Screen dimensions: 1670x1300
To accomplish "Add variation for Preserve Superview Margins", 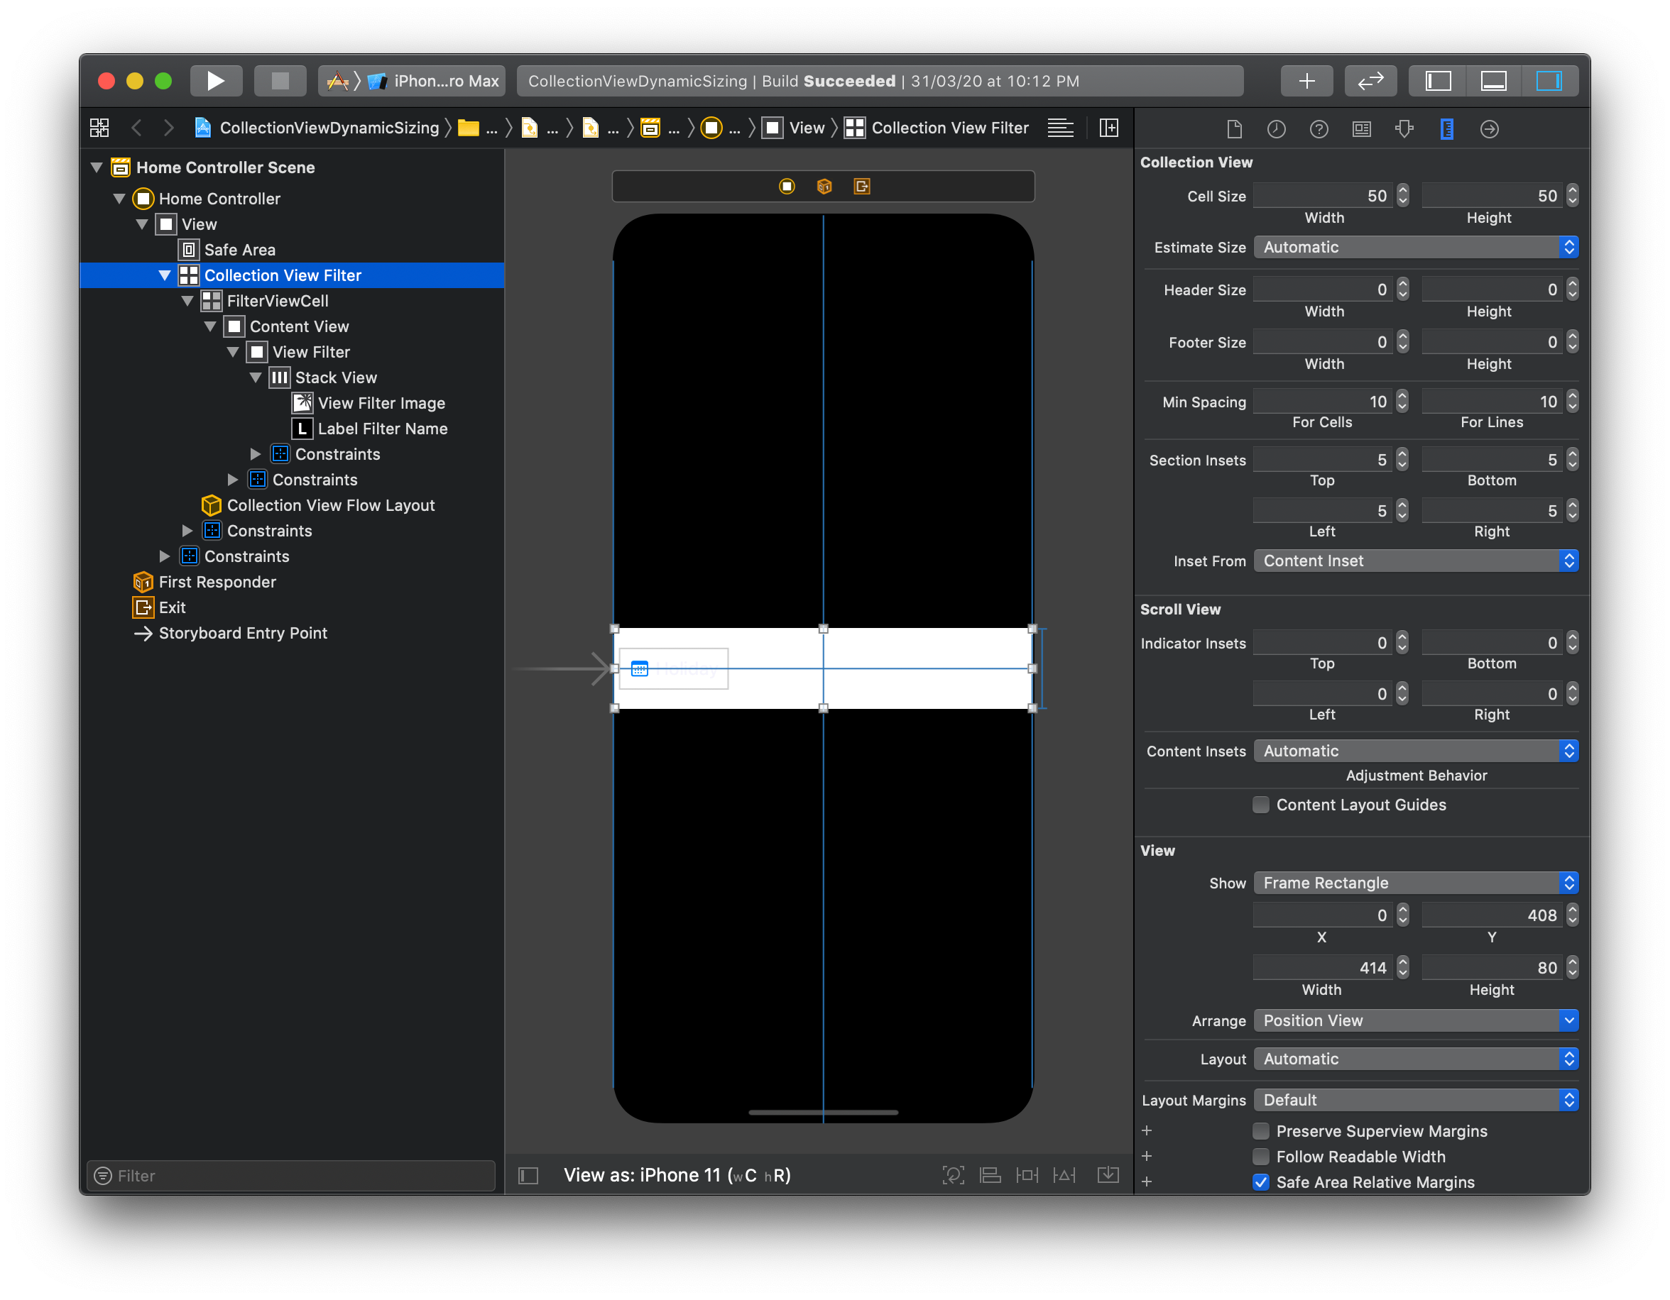I will [1147, 1132].
